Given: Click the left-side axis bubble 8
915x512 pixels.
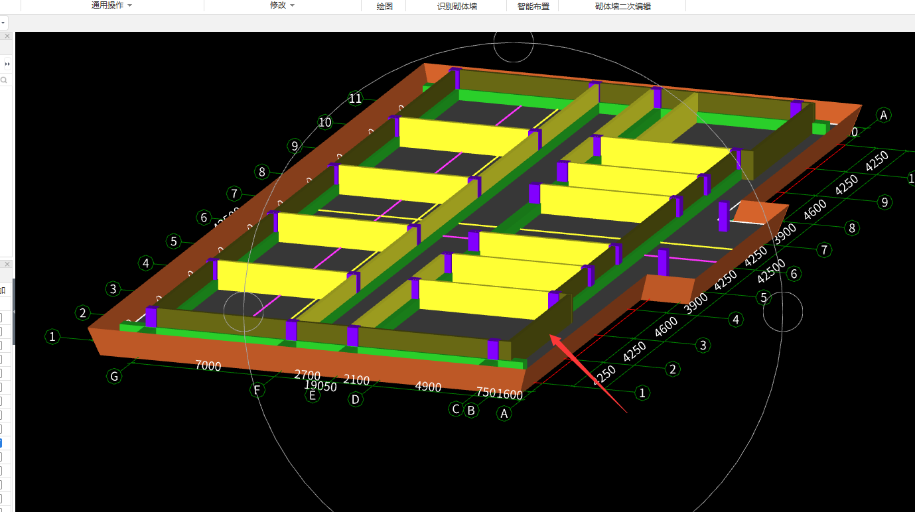Looking at the screenshot, I should pos(262,172).
